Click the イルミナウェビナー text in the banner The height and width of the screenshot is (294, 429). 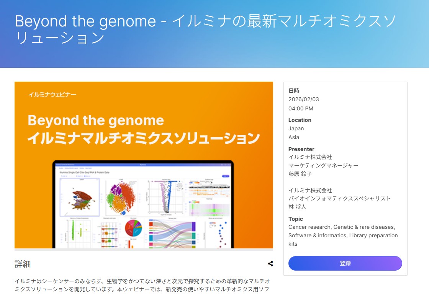coord(52,94)
